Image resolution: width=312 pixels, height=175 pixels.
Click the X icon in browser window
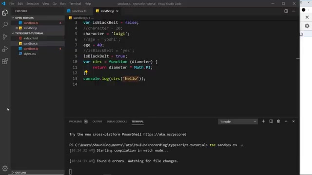[x=307, y=17]
